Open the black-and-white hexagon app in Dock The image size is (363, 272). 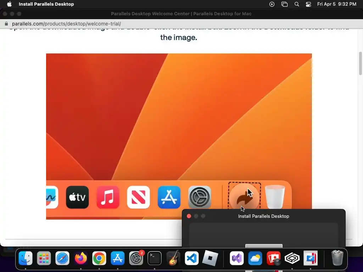292,258
